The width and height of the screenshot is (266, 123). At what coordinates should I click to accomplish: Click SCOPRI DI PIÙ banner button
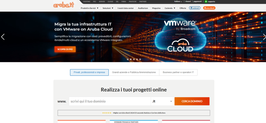click(x=65, y=49)
